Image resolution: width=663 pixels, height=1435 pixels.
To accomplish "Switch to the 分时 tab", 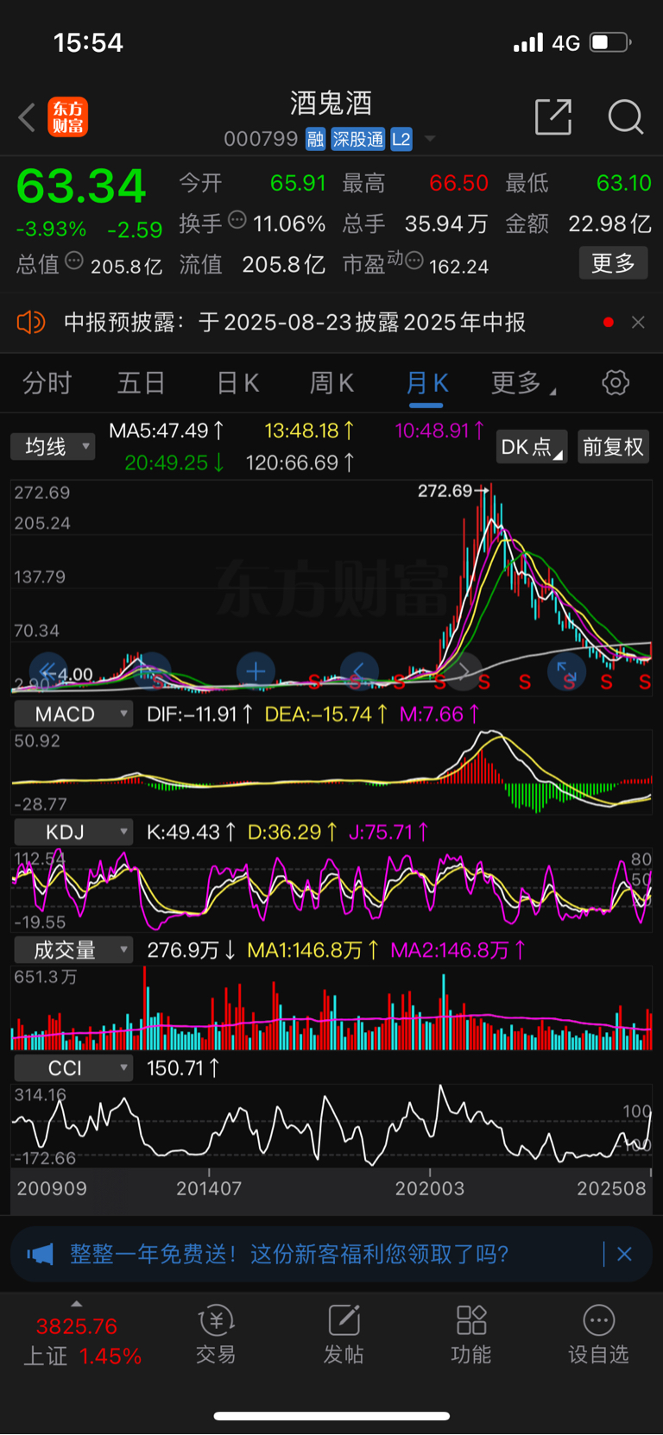I will point(47,383).
